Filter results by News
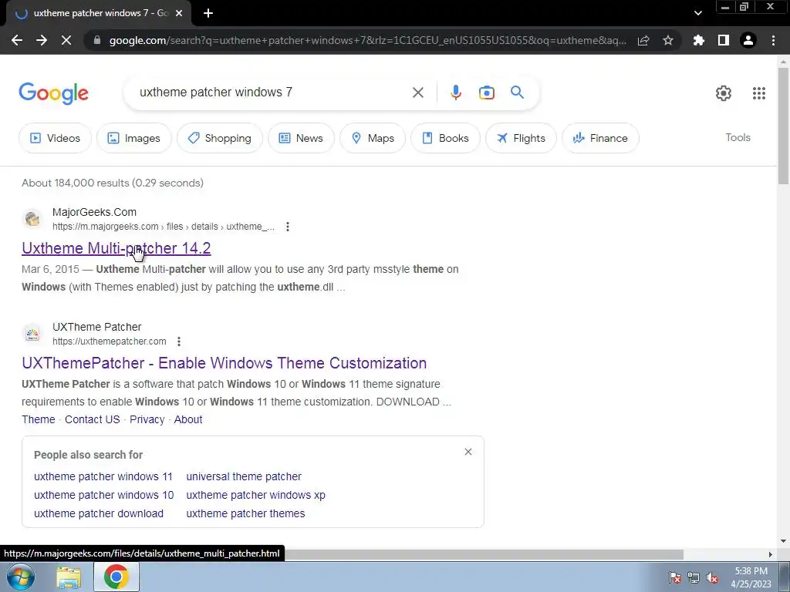This screenshot has width=790, height=592. (x=301, y=138)
